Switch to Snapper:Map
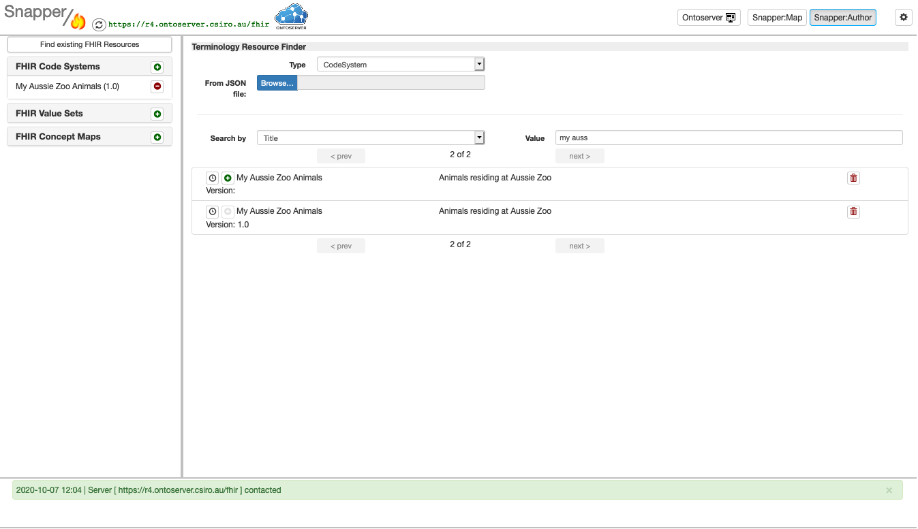 point(777,18)
